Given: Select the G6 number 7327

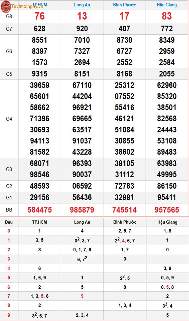Looking at the screenshot, I should click(x=82, y=51).
